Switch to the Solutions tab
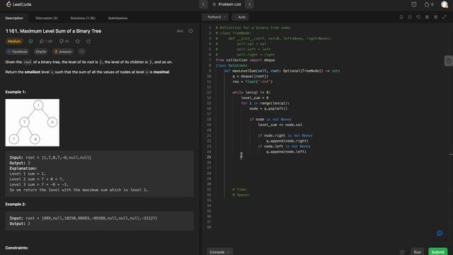Screen dimensions: 453x255 [83, 18]
